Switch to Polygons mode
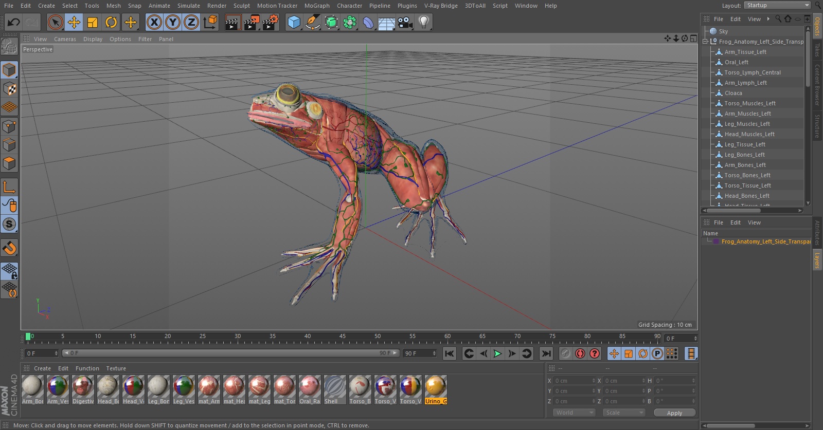The height and width of the screenshot is (430, 823). point(9,163)
